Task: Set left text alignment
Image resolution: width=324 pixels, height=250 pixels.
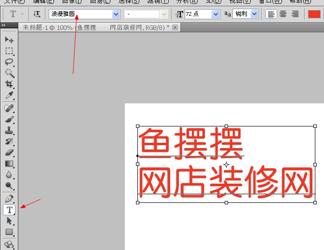Action: (271, 14)
